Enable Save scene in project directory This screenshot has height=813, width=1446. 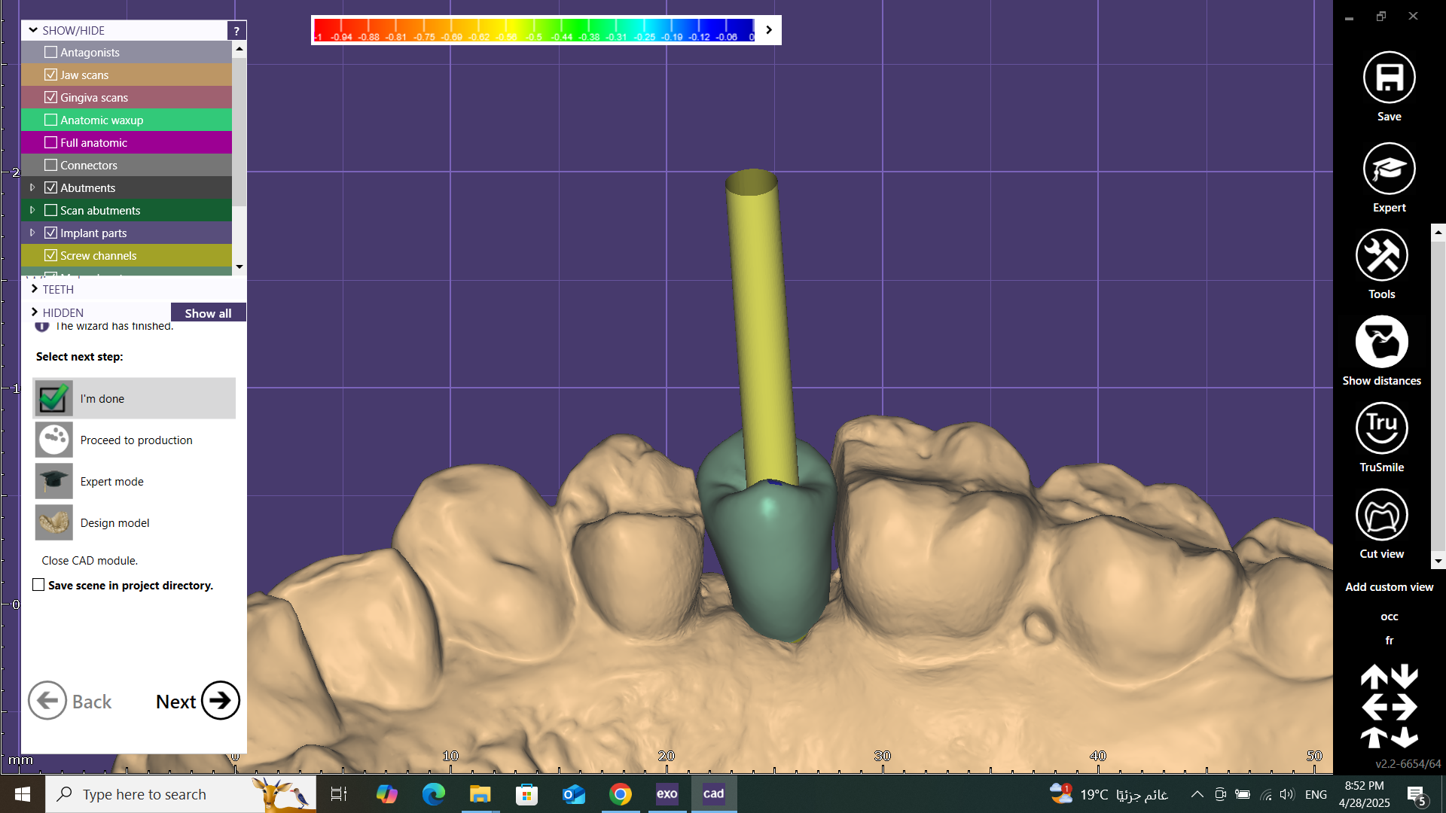tap(38, 585)
